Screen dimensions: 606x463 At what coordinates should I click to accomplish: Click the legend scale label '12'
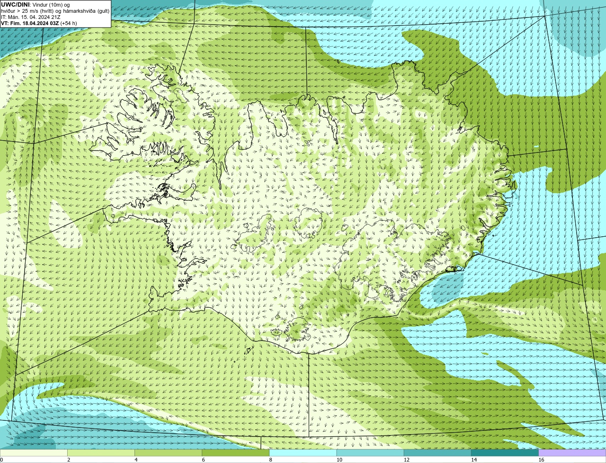[406, 460]
